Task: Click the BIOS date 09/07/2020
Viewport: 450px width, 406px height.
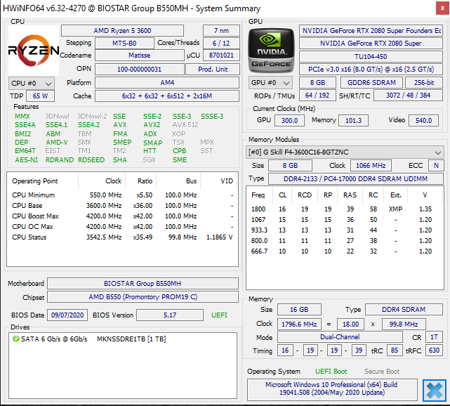Action: point(67,315)
